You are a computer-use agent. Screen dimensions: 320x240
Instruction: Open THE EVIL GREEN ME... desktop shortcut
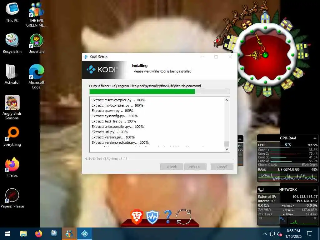tap(36, 15)
